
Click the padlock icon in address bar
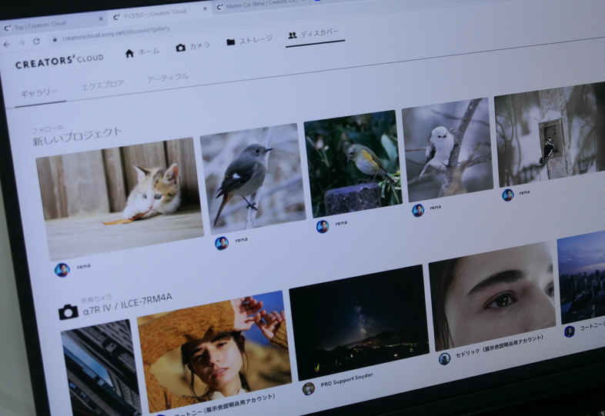[54, 40]
